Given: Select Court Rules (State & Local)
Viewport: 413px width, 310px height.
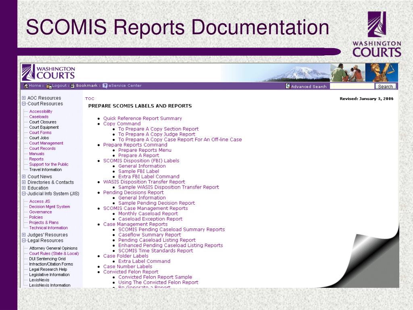Looking at the screenshot, I should (54, 253).
